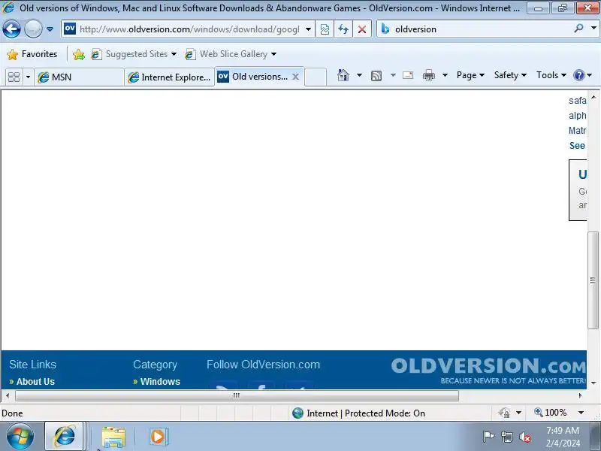Open the Tools menu
601x451 pixels.
(551, 75)
